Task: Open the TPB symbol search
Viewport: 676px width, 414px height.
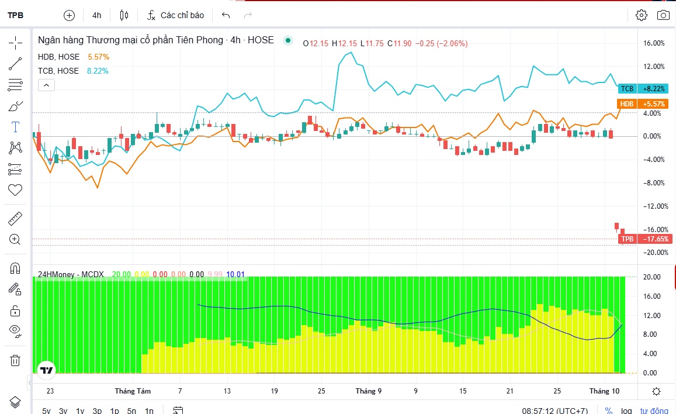Action: (16, 16)
